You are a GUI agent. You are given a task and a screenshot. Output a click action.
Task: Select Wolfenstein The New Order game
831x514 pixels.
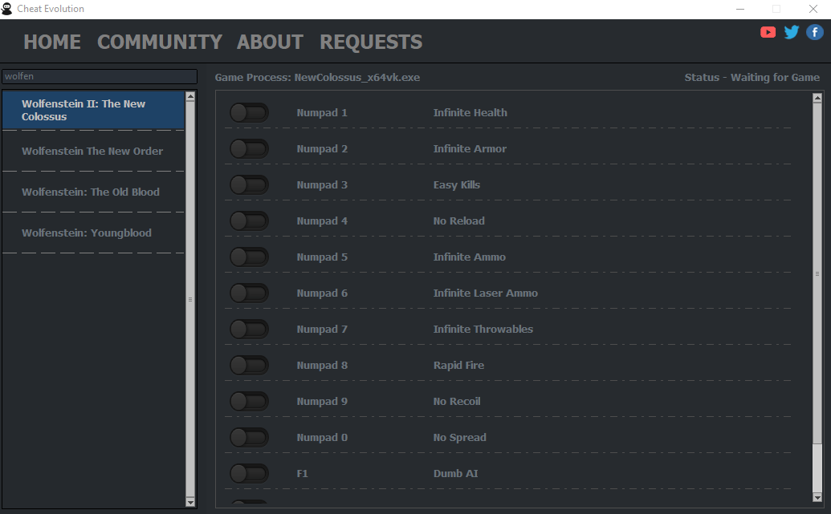pos(93,151)
